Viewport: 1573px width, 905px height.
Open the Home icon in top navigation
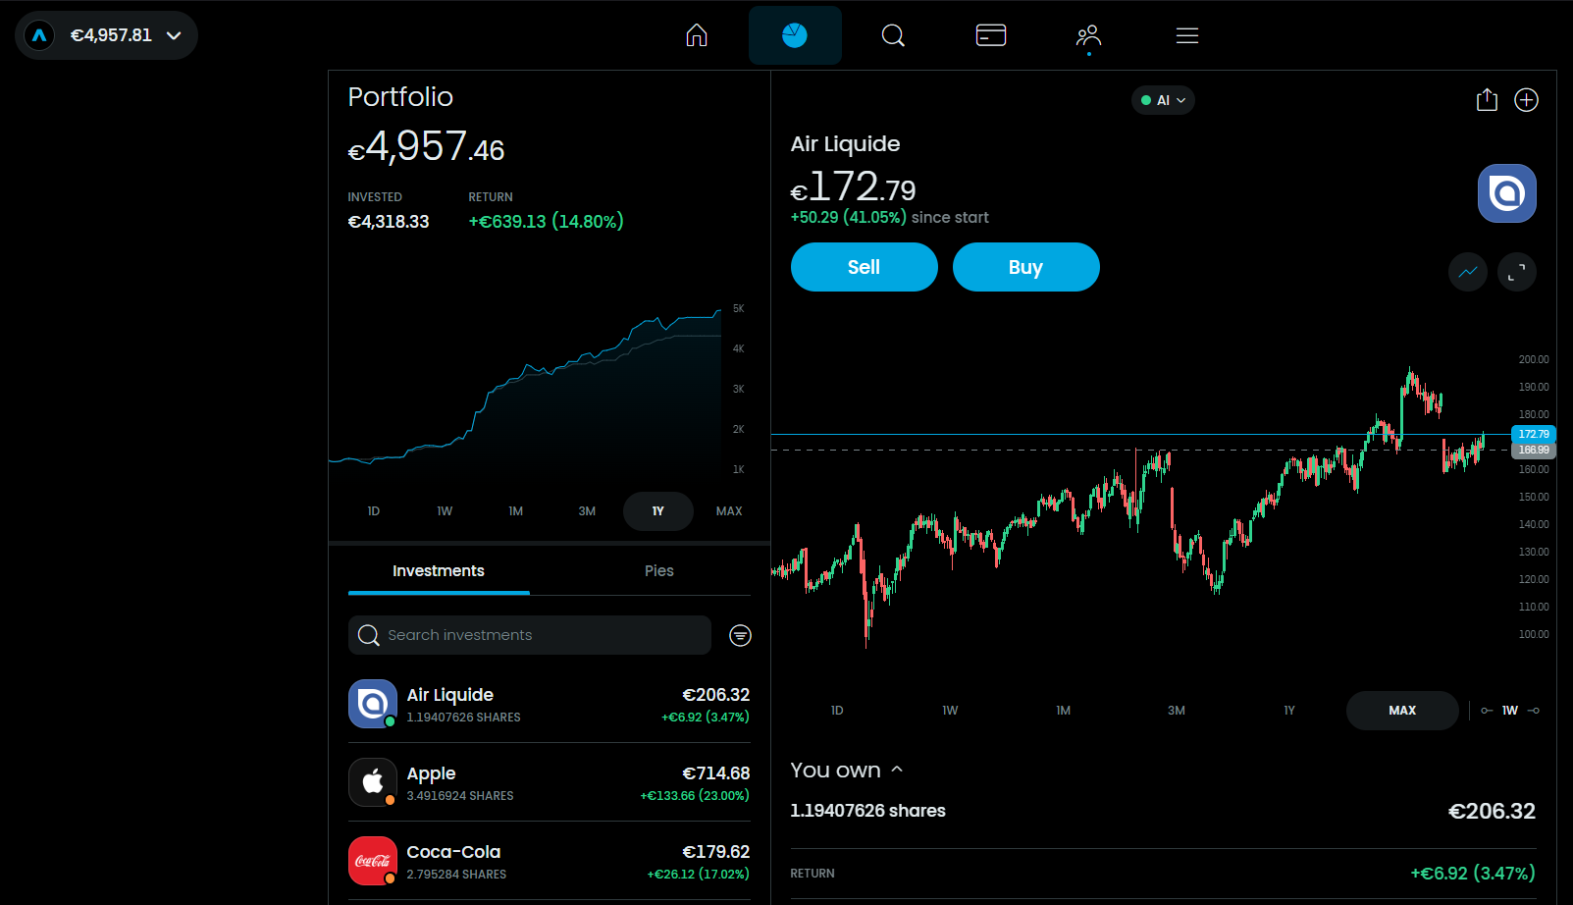coord(697,35)
